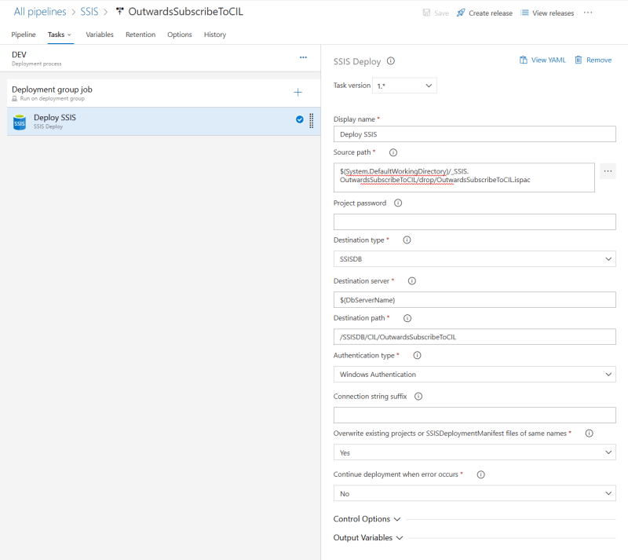Expand the Output Variables section
The height and width of the screenshot is (560, 628).
coord(368,538)
